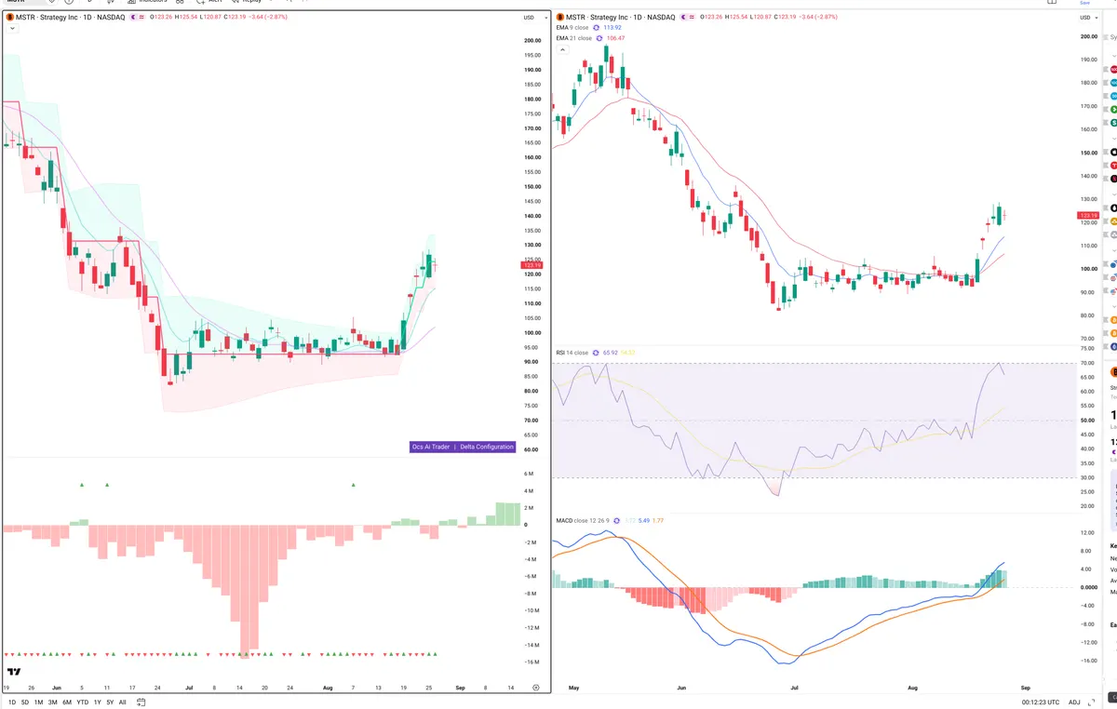
Task: Click the Aug label on right chart time axis
Action: click(912, 687)
